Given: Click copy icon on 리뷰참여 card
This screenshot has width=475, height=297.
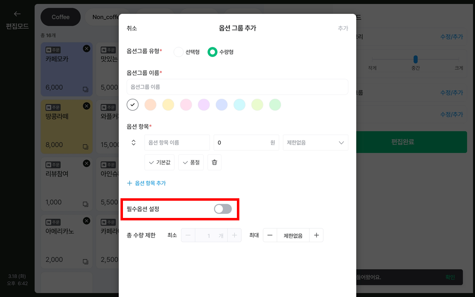Looking at the screenshot, I should tap(85, 204).
